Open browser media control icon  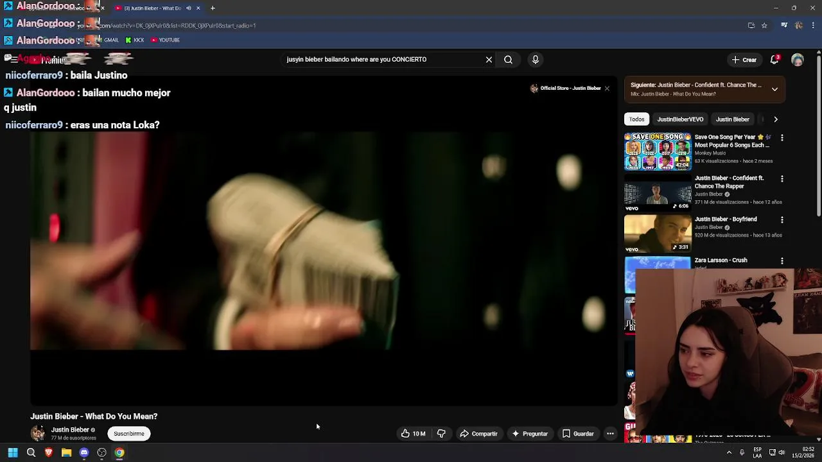(784, 26)
